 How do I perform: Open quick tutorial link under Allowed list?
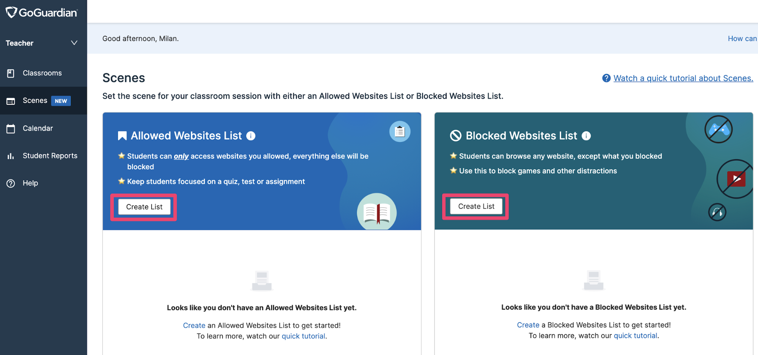303,336
